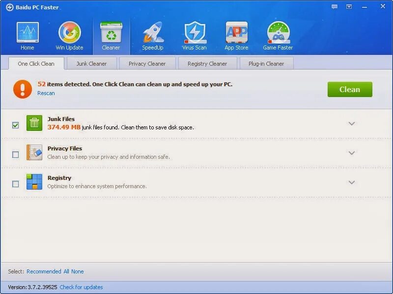Viewport: 393px width, 294px height.
Task: Click 'Optimize to enhance system performance' text
Action: pos(97,187)
